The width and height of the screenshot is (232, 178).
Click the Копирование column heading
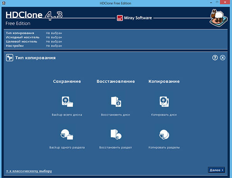pyautogui.click(x=164, y=81)
